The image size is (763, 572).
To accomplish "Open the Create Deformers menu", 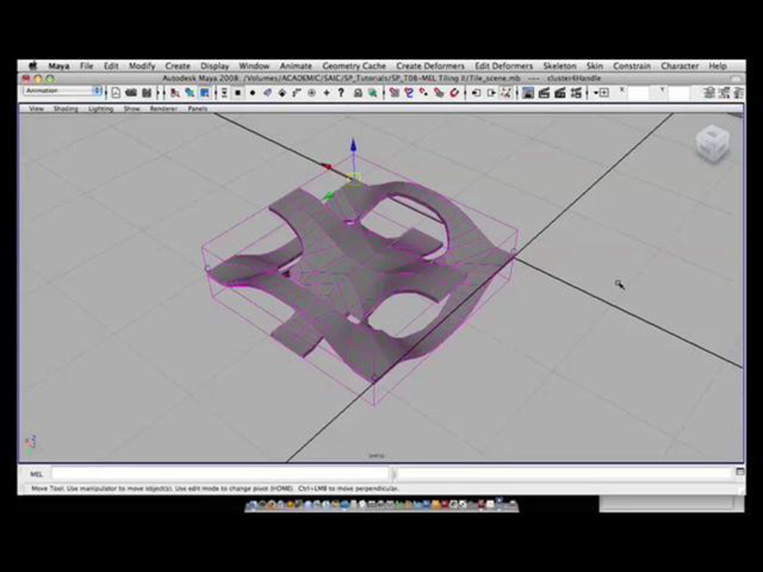I will (x=430, y=66).
